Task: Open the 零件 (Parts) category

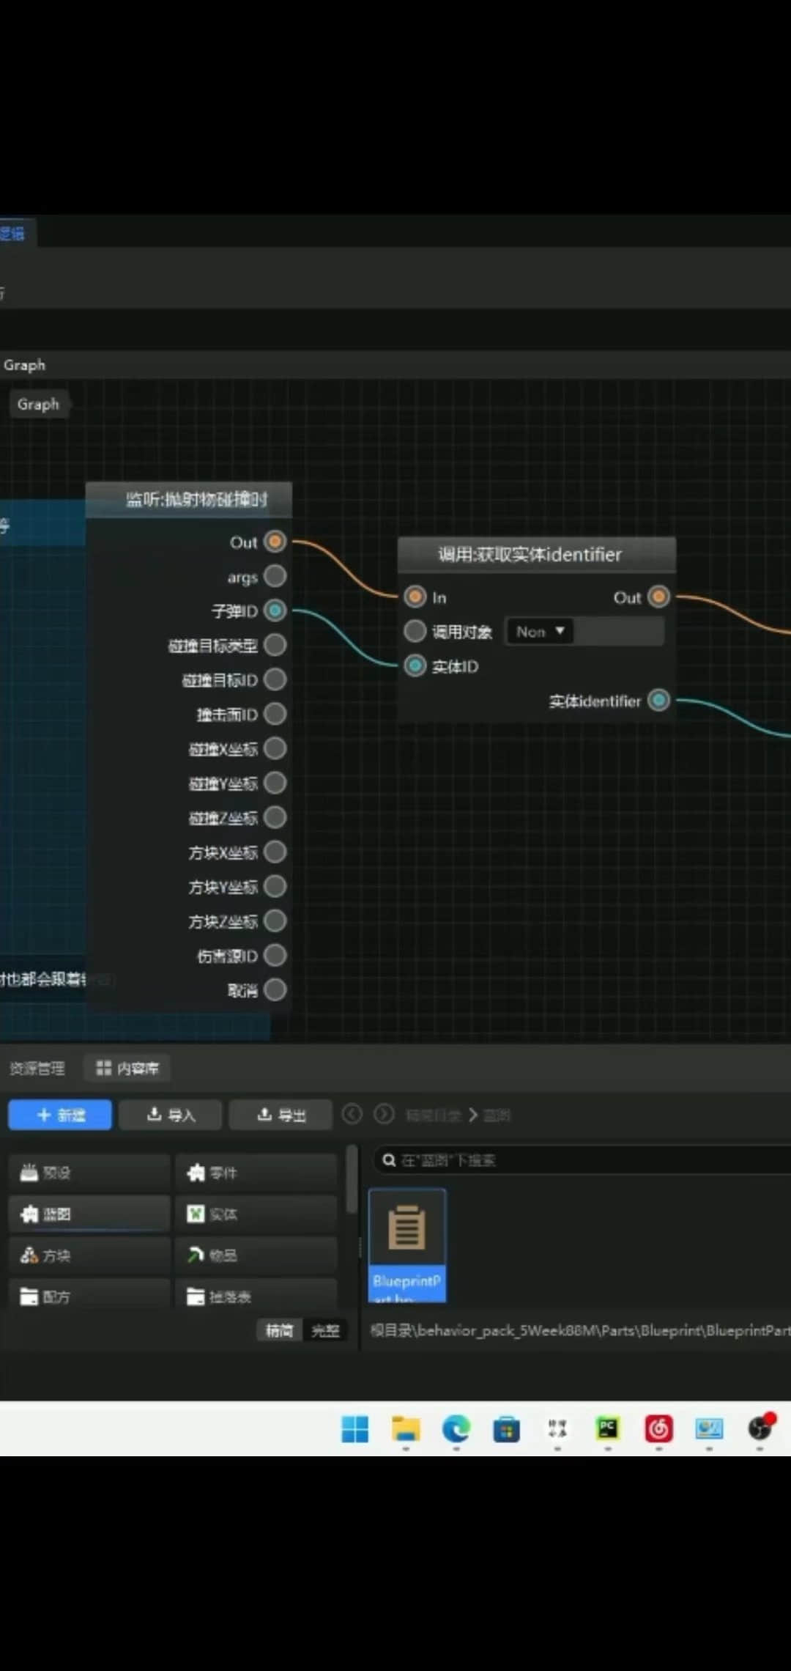Action: pyautogui.click(x=256, y=1173)
